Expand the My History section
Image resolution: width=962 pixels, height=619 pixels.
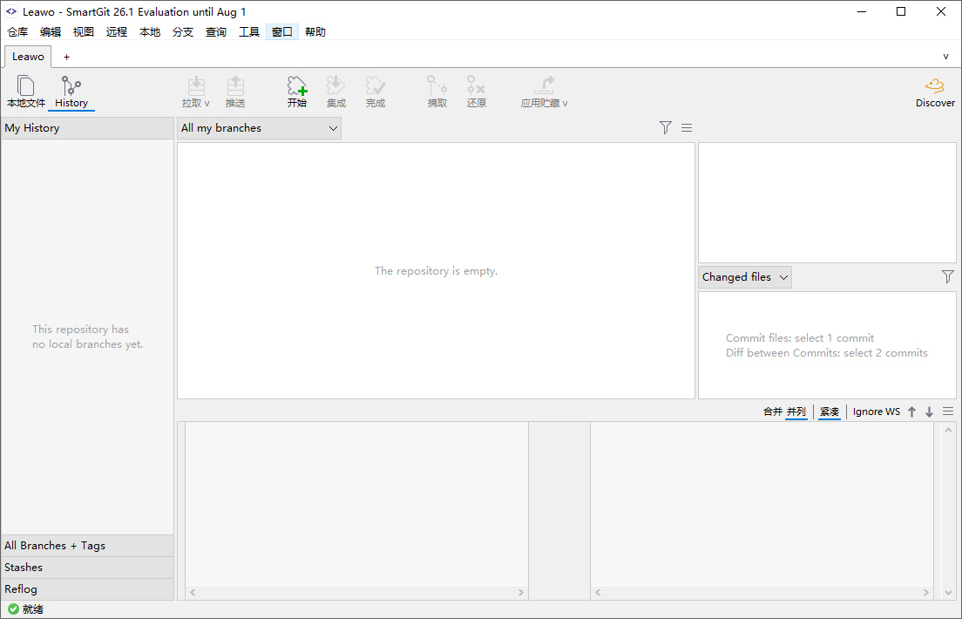(88, 128)
